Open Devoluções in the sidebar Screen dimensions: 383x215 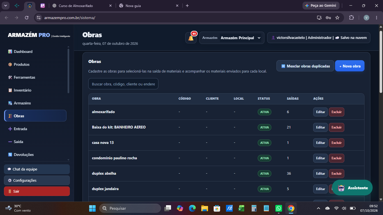(x=35, y=155)
